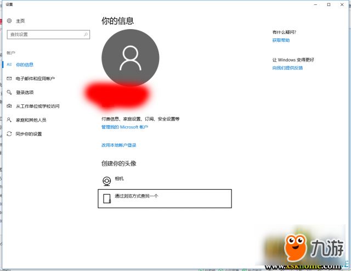Viewport: 351px width, 271px height.
Task: Choose 通过浏览方式查找一个 to pick a picture
Action: 137,196
